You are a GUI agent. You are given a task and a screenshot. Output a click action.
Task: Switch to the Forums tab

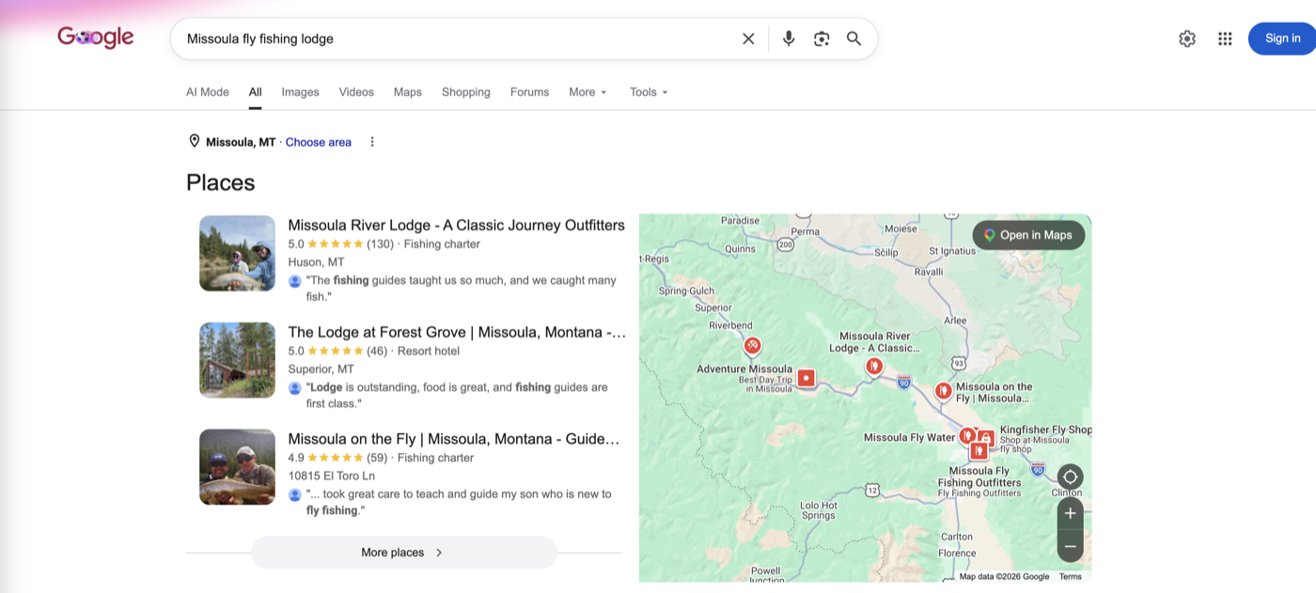pos(529,92)
